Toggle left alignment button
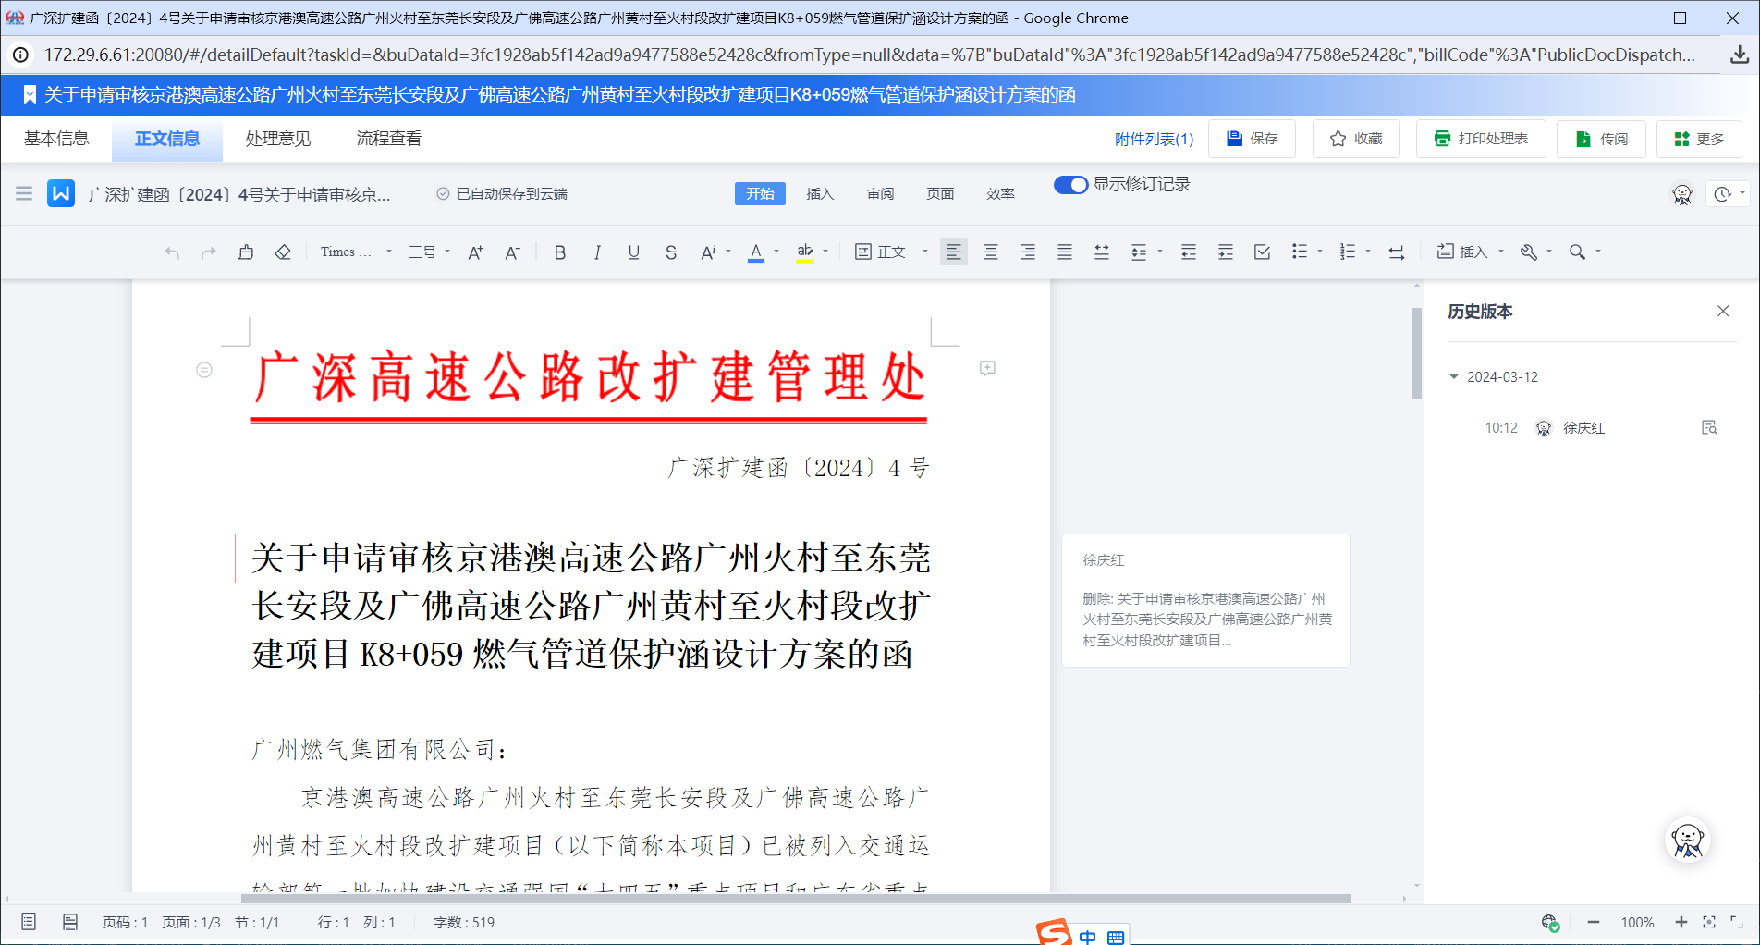The image size is (1760, 945). point(954,252)
